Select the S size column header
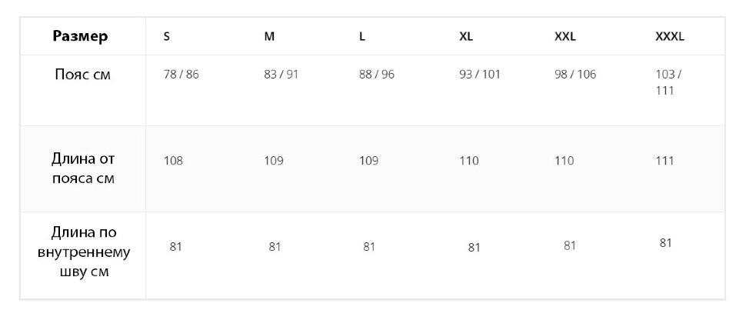Image resolution: width=746 pixels, height=320 pixels. [x=167, y=37]
